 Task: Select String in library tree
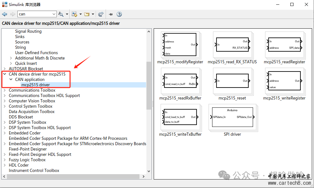click(x=21, y=47)
